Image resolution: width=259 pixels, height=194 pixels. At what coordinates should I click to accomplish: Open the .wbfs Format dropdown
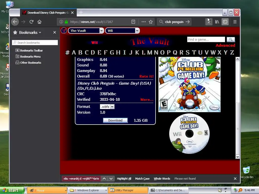click(107, 107)
